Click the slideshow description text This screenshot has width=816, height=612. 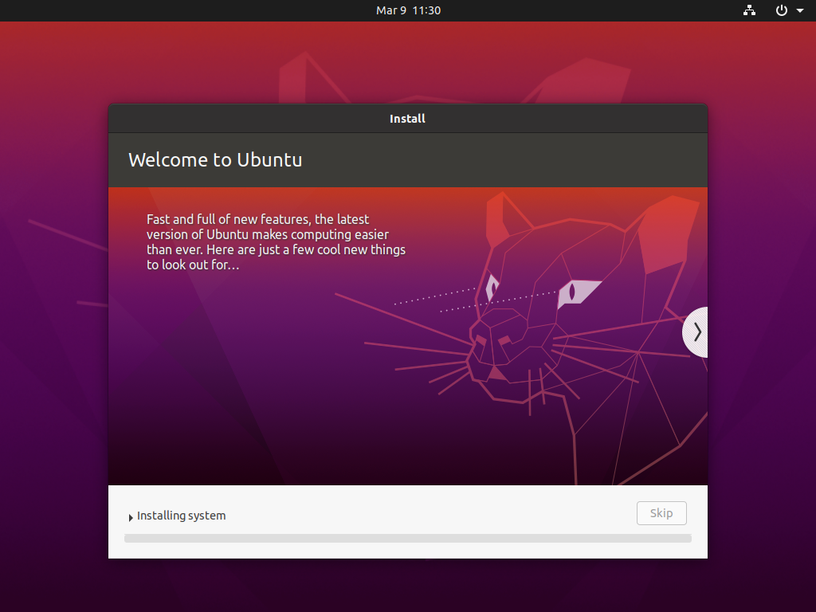pyautogui.click(x=275, y=241)
